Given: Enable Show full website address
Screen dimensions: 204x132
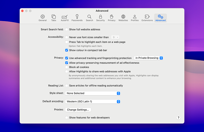Looking at the screenshot, I should click(x=67, y=29).
